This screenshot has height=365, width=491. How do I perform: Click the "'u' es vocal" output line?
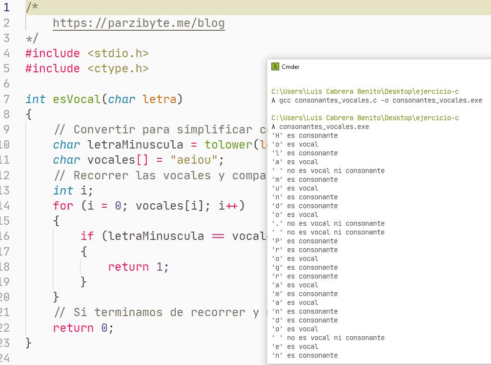tap(295, 188)
